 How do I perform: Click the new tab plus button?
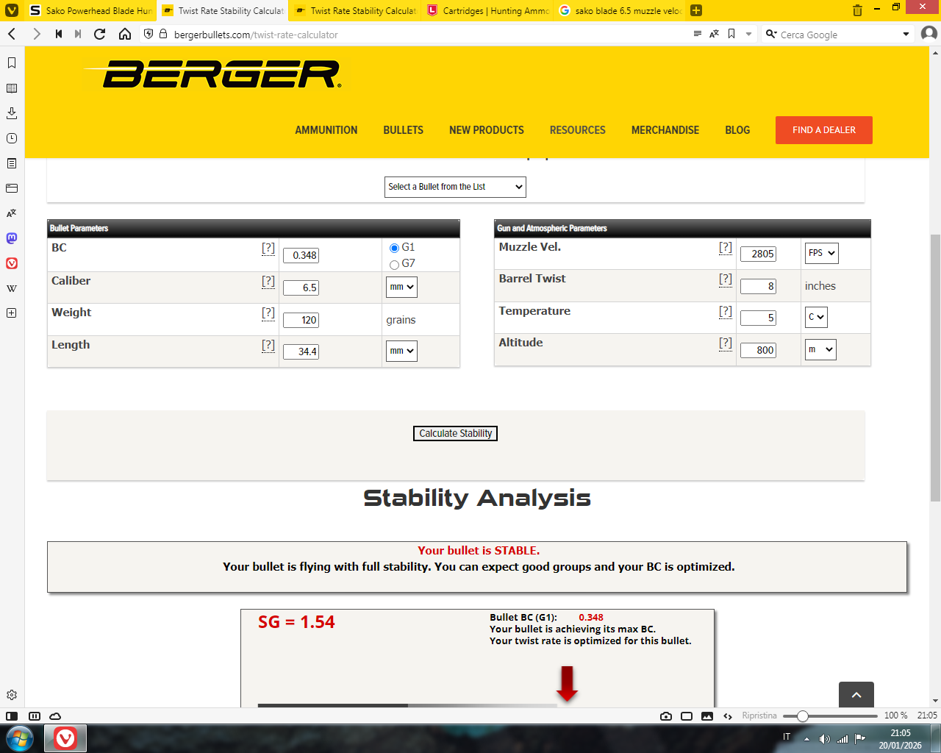click(x=696, y=10)
